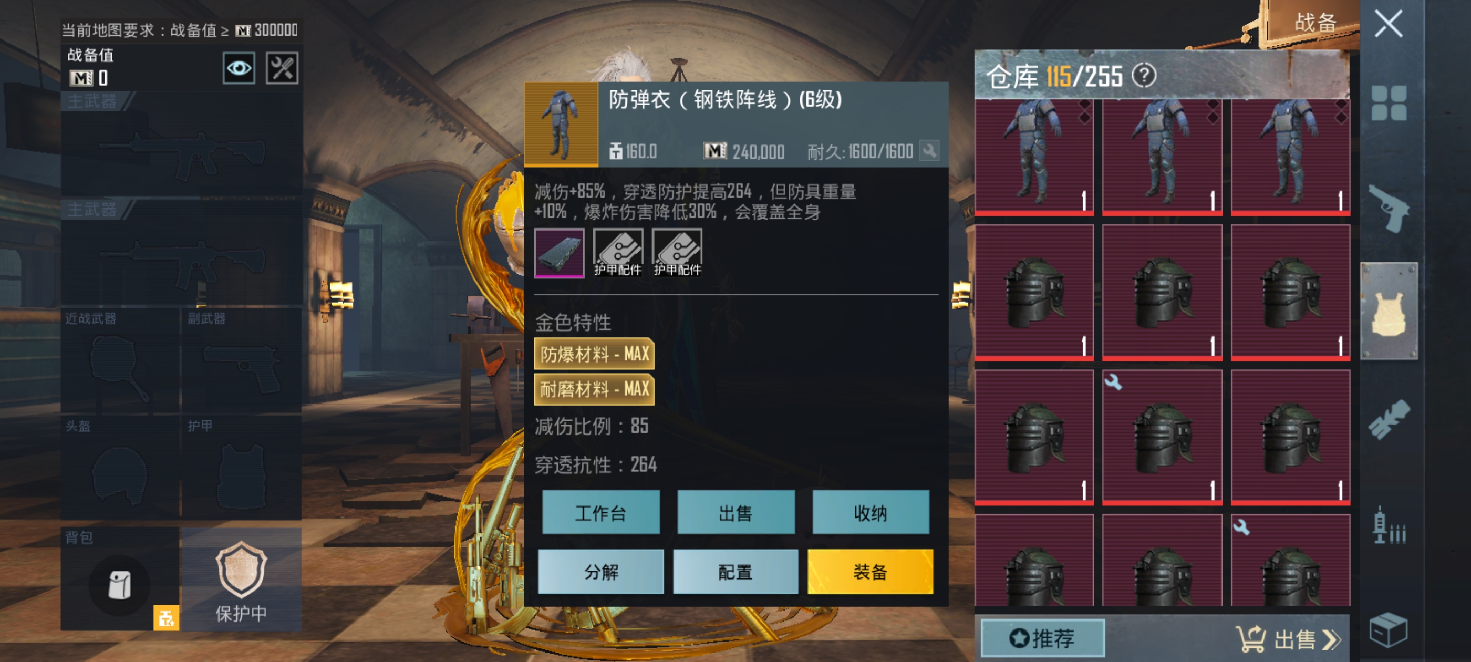The image size is (1471, 662).
Task: Select the attachments scope category icon
Action: coord(1390,419)
